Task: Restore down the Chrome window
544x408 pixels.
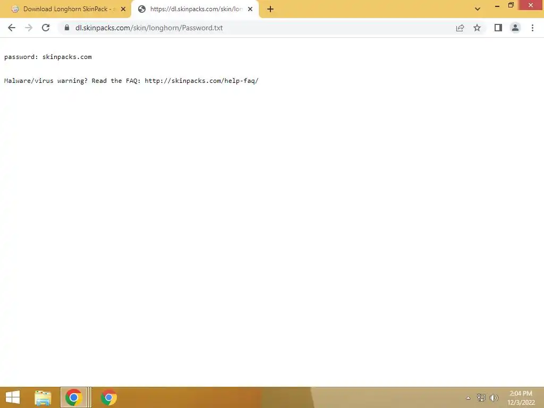Action: [x=511, y=5]
